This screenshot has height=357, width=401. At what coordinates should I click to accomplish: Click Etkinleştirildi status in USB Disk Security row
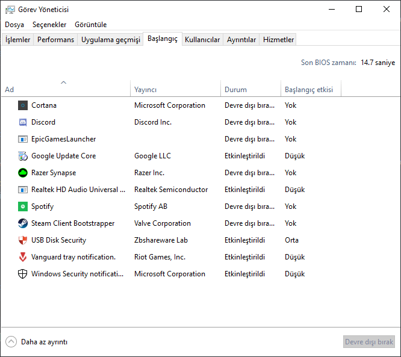coord(244,240)
